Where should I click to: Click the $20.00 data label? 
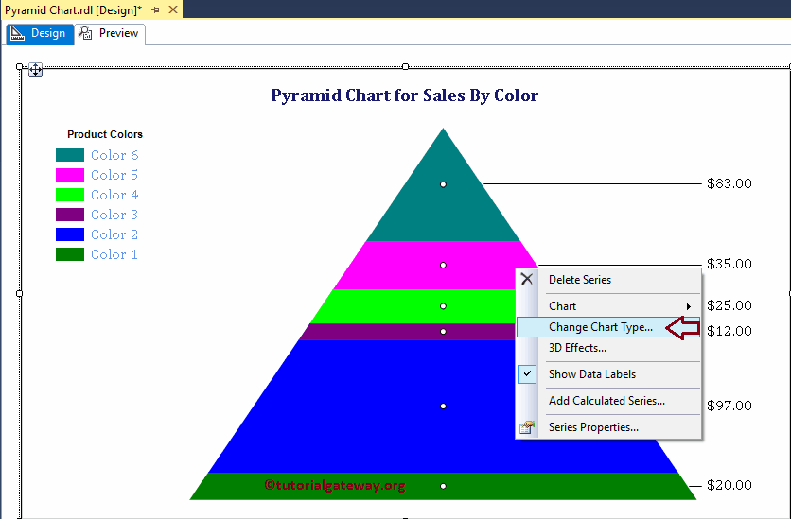pyautogui.click(x=729, y=485)
